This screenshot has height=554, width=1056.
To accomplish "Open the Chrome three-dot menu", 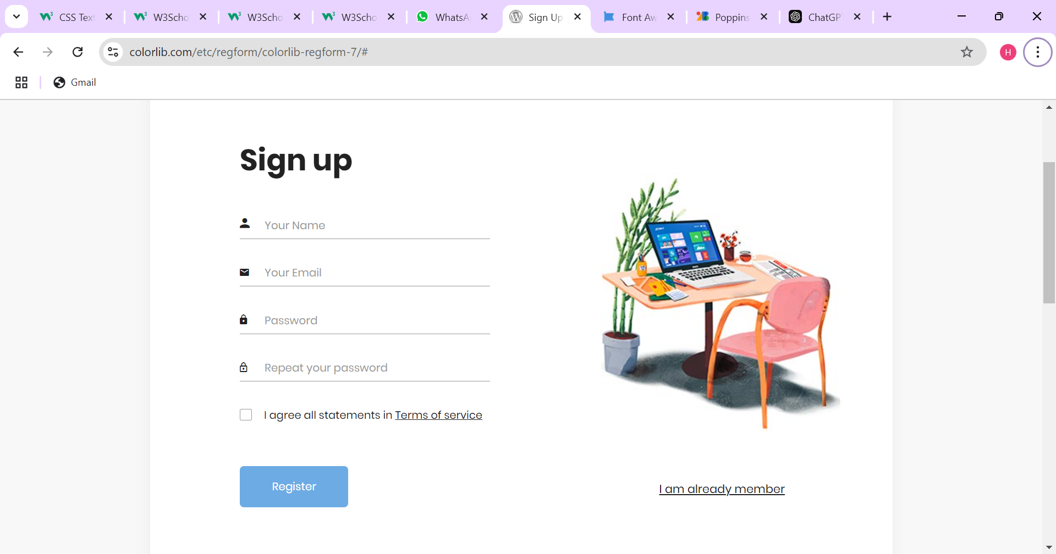I will [x=1037, y=52].
